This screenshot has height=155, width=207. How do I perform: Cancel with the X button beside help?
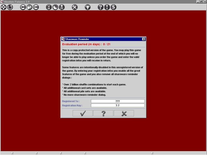pos(124,113)
